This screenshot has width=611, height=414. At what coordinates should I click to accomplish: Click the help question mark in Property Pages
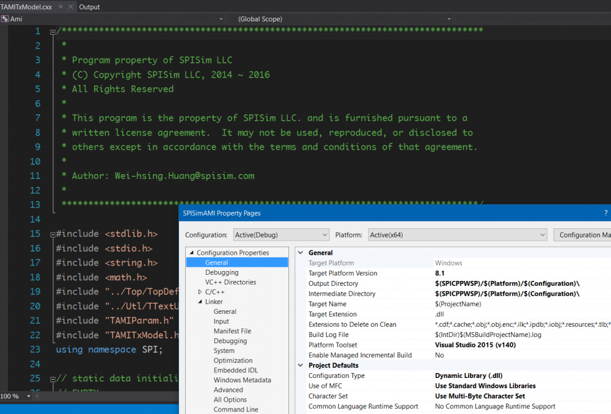pyautogui.click(x=606, y=212)
